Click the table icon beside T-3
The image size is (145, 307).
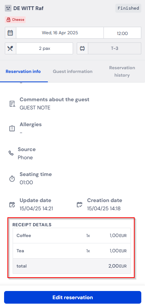(x=82, y=48)
